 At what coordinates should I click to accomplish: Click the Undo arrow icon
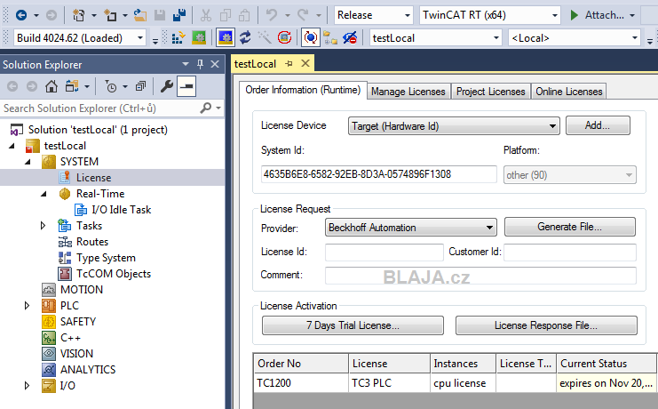coord(272,15)
